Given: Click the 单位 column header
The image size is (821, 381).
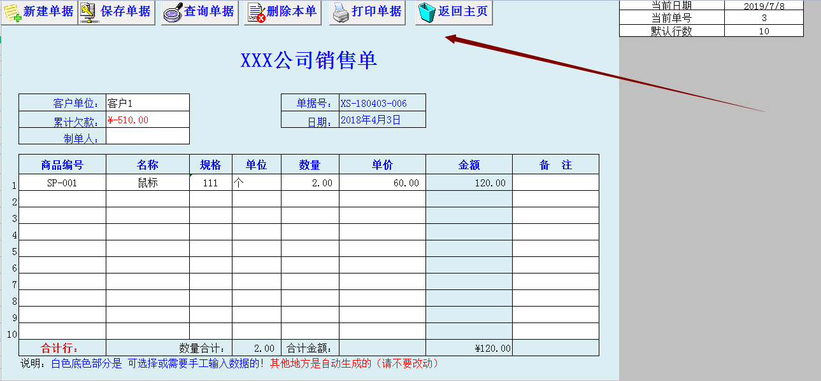Looking at the screenshot, I should tap(257, 165).
